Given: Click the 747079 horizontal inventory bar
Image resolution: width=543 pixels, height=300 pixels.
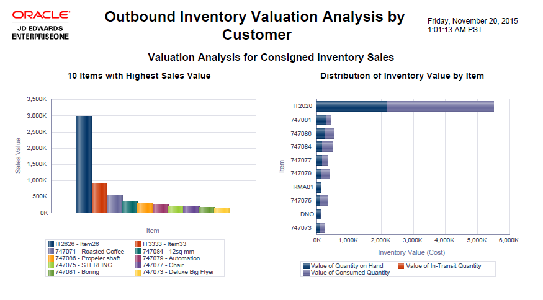Looking at the screenshot, I should pos(323,174).
